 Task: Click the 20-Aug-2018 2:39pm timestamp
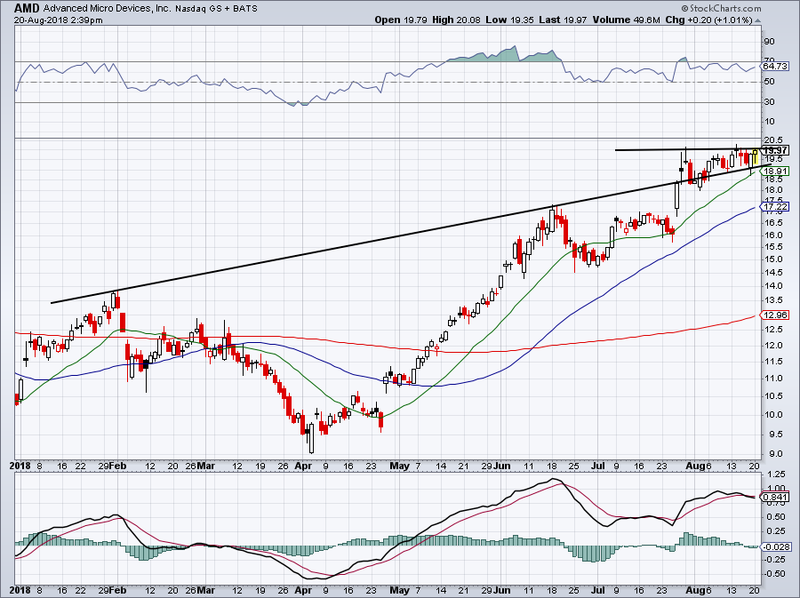click(58, 20)
